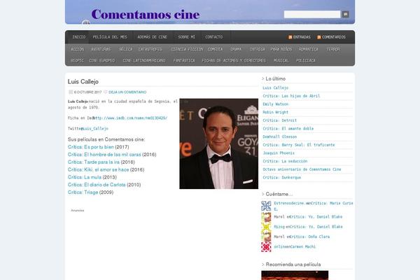Click the header search input field

[312, 14]
